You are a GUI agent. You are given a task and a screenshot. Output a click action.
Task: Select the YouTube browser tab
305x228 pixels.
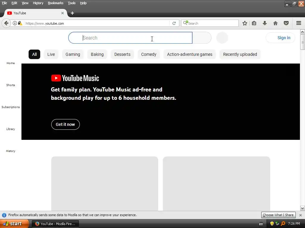pos(36,13)
